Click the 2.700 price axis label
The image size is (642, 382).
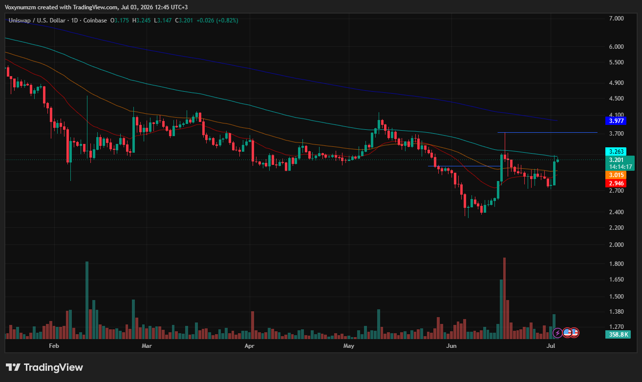tap(617, 191)
